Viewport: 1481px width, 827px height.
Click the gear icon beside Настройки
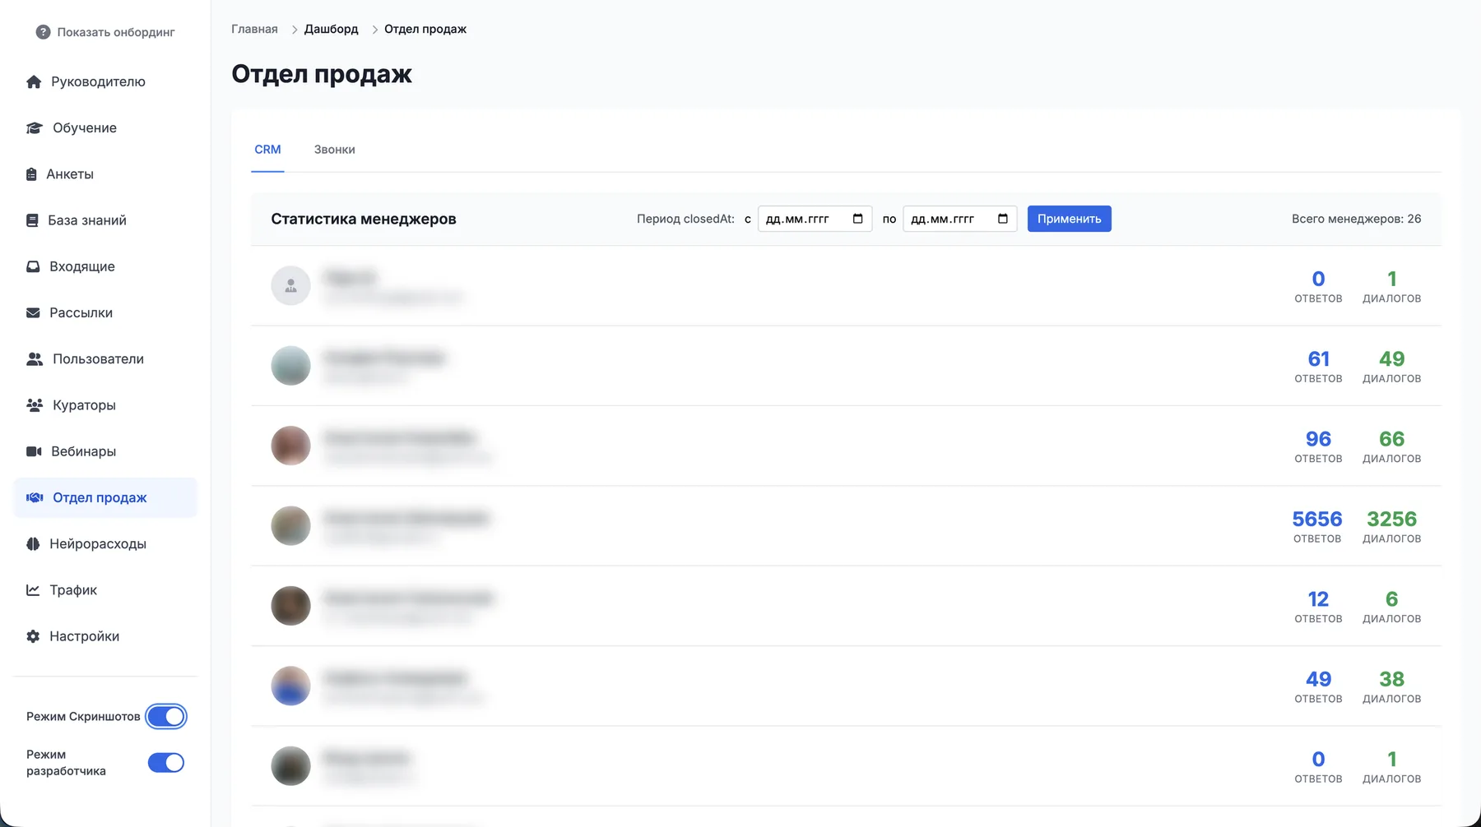pyautogui.click(x=33, y=636)
